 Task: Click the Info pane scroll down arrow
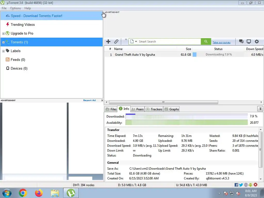[x=260, y=179]
